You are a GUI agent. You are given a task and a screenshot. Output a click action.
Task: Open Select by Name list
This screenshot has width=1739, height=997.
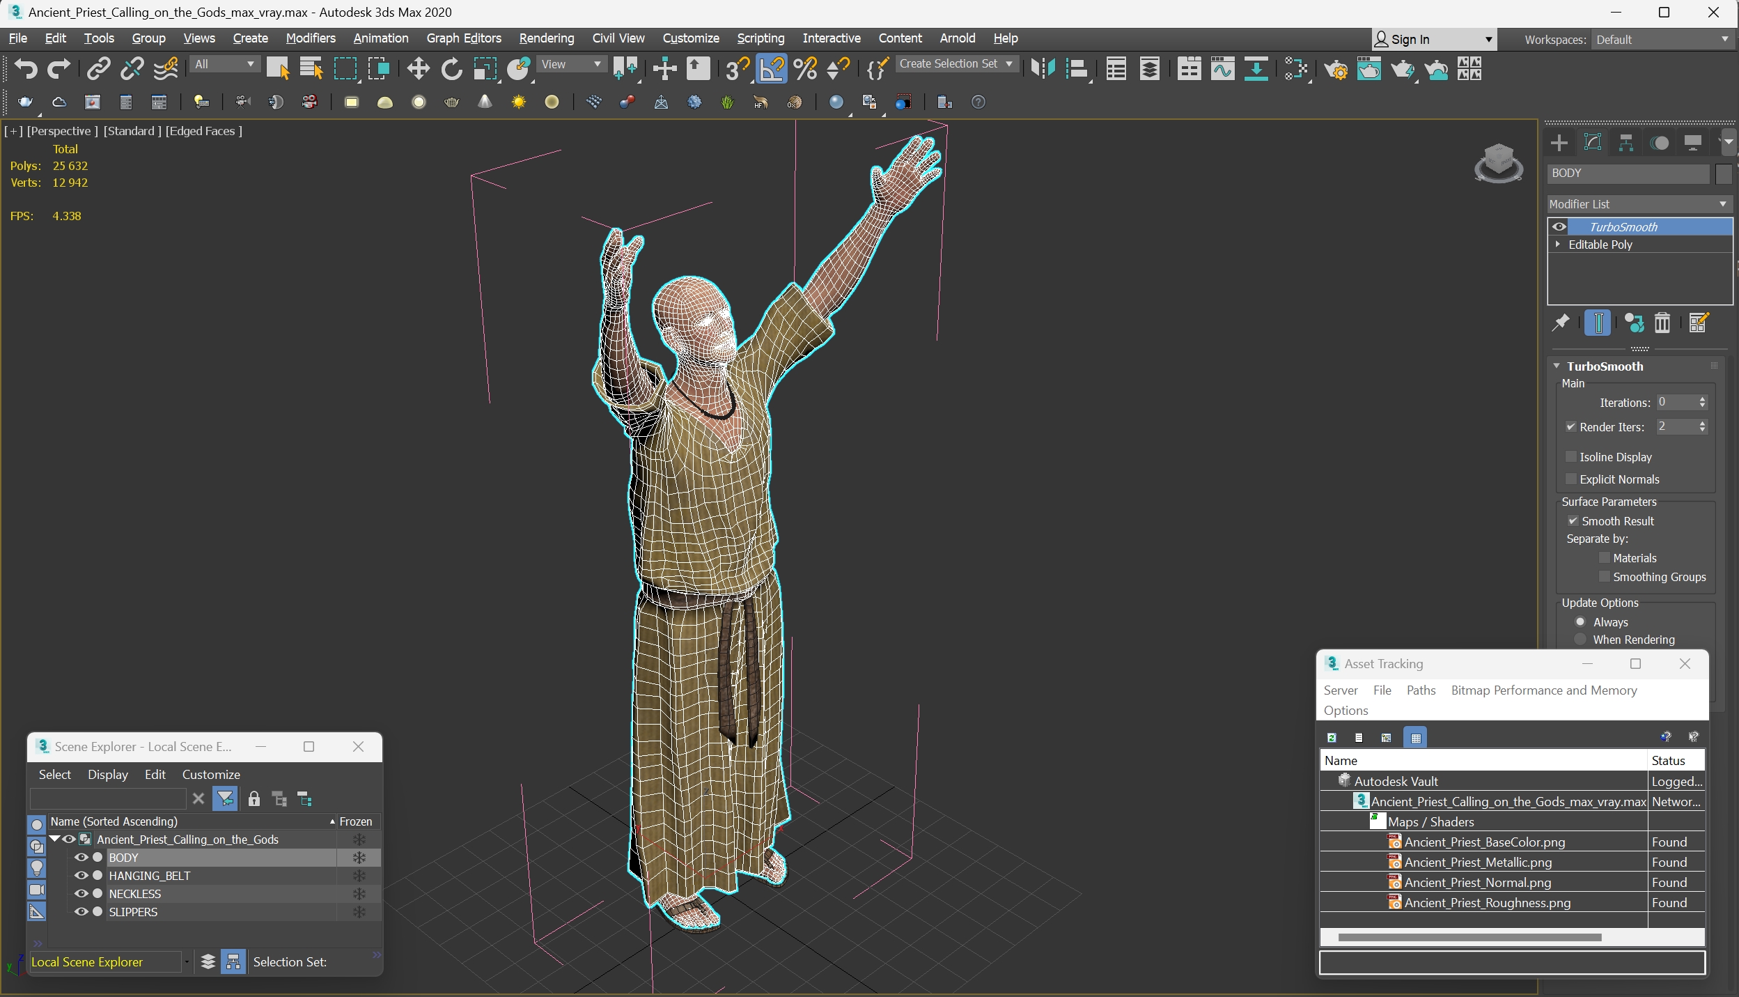point(311,68)
